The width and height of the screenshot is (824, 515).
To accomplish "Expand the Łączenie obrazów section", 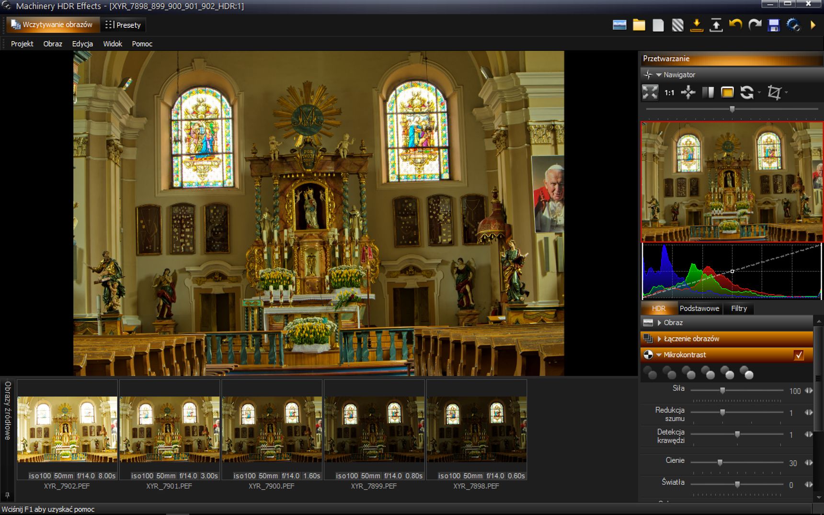I will [660, 339].
